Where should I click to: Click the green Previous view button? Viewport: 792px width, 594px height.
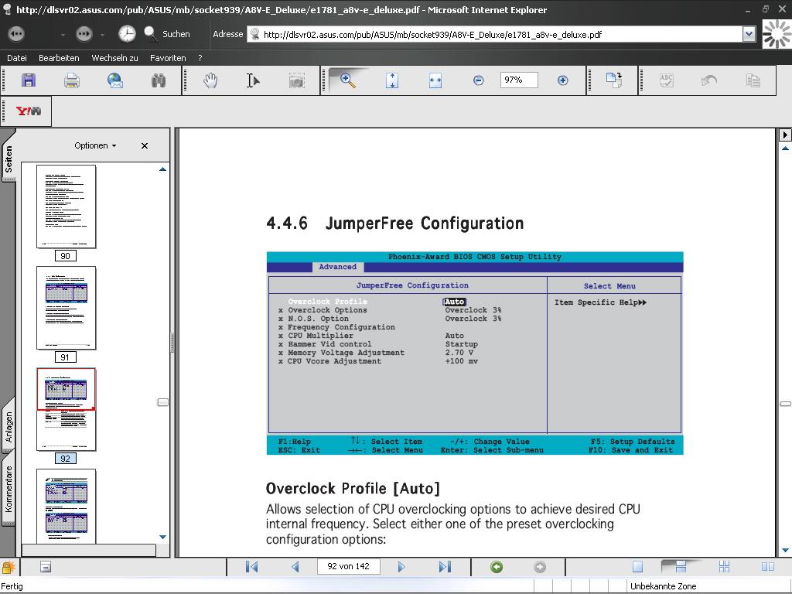click(497, 567)
